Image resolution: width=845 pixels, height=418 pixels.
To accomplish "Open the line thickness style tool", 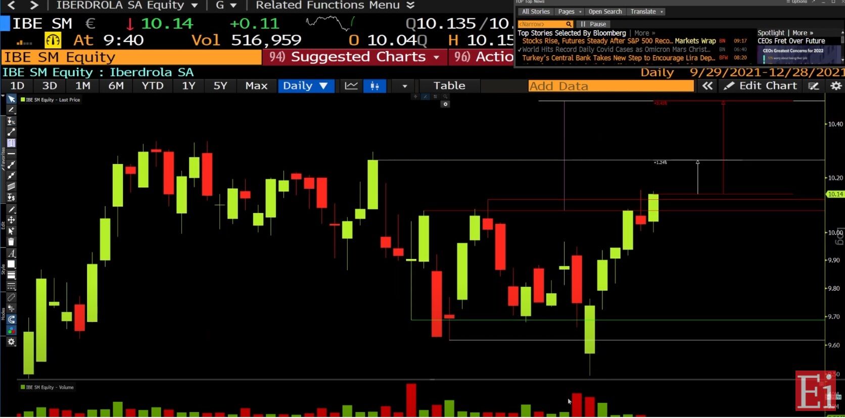I will pos(11,275).
